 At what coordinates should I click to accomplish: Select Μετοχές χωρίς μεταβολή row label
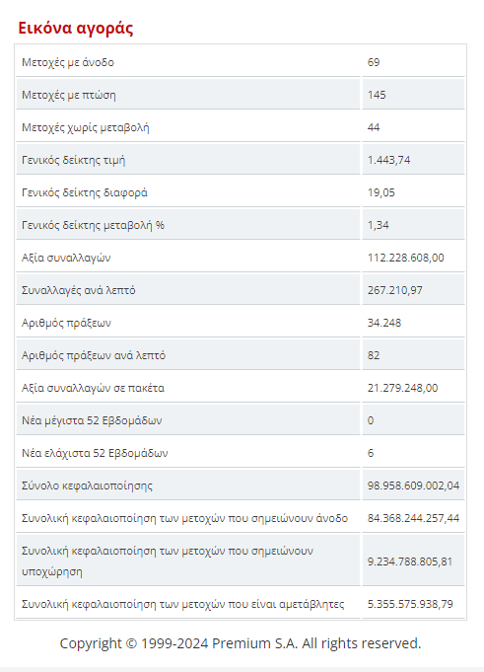86,127
